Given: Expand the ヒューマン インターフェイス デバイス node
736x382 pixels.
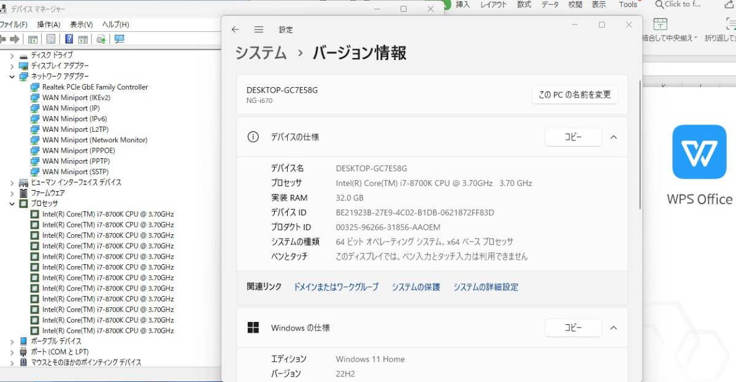Looking at the screenshot, I should click(x=12, y=182).
